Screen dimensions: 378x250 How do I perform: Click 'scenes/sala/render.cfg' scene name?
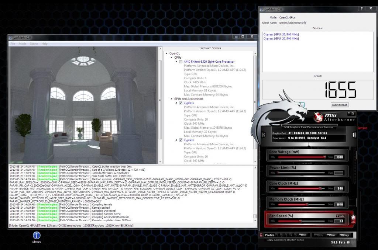[x=292, y=23]
